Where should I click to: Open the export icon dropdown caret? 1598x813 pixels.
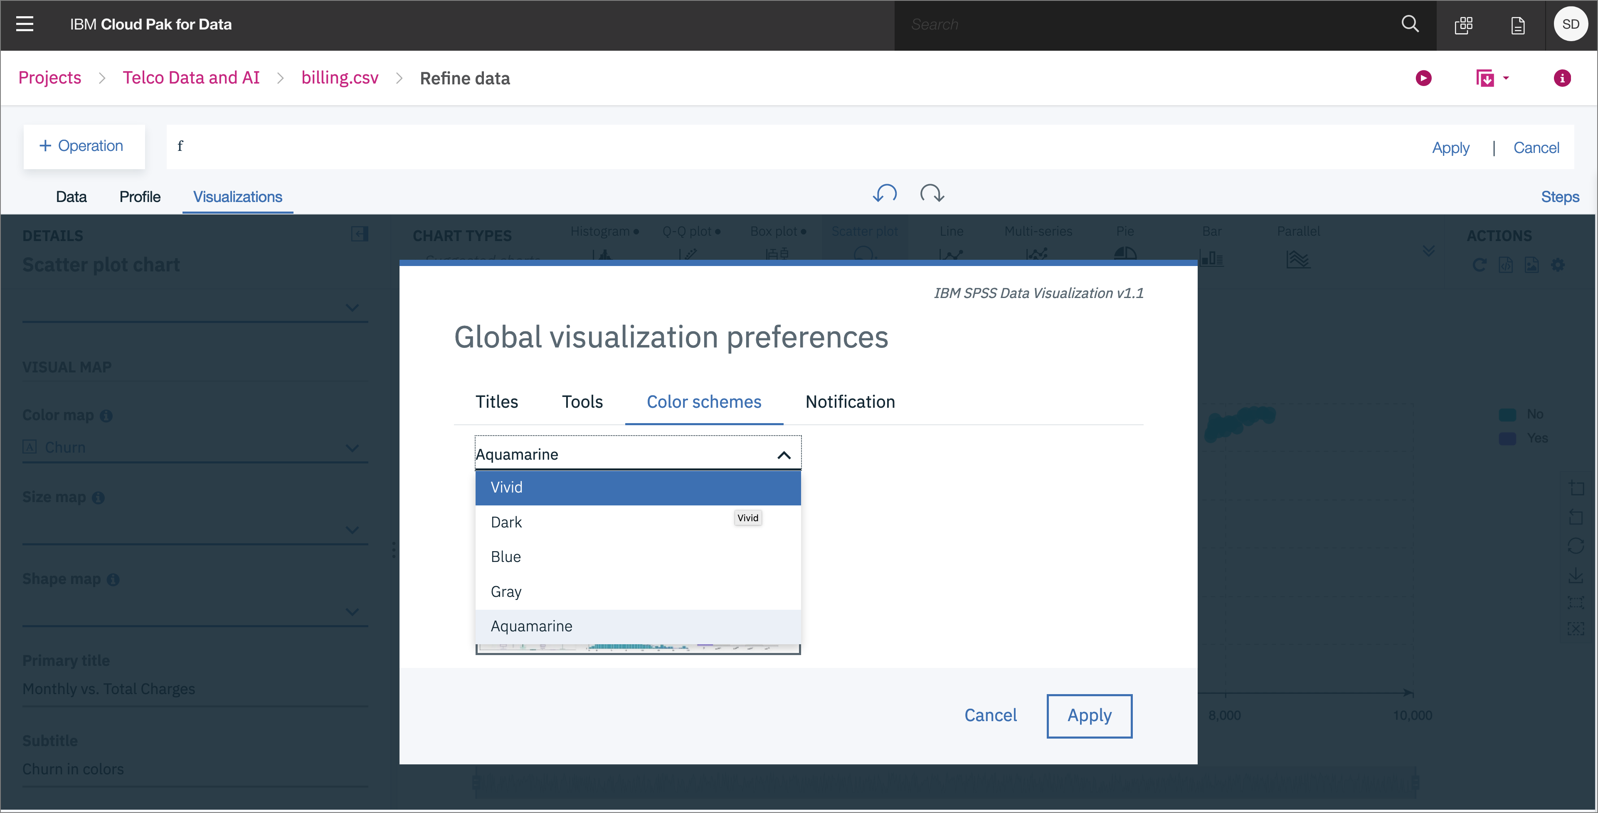(1506, 78)
